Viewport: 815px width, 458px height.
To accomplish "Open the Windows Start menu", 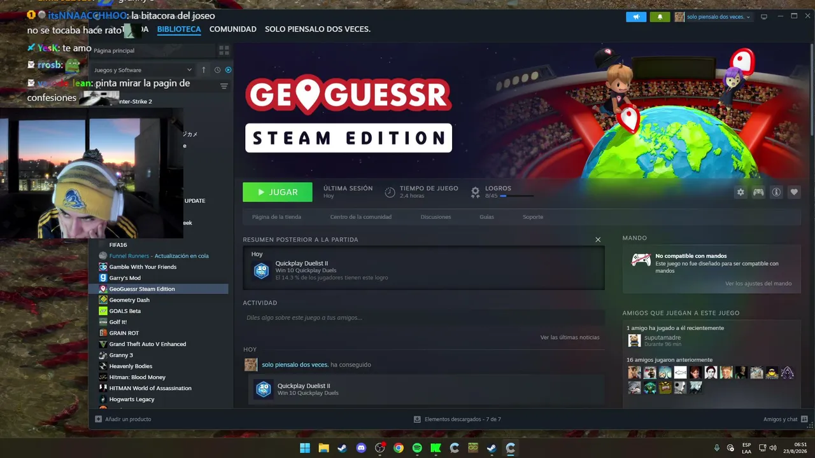I will 305,448.
